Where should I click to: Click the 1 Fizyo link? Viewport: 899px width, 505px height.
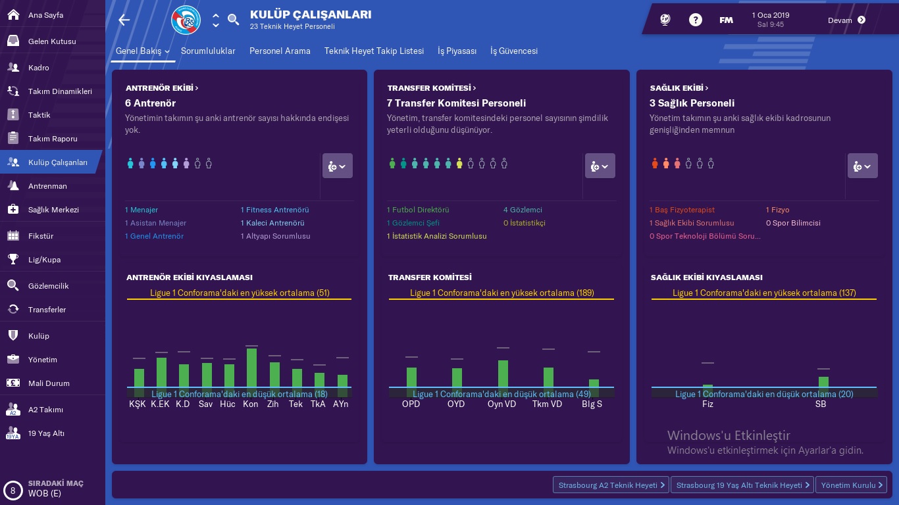coord(777,210)
